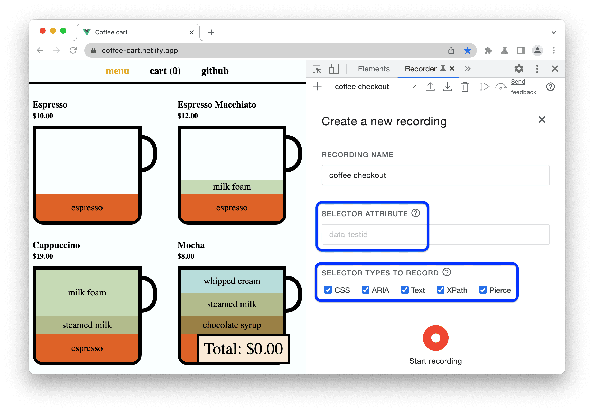
Task: Toggle the CSS selector type checkbox
Action: tap(328, 290)
